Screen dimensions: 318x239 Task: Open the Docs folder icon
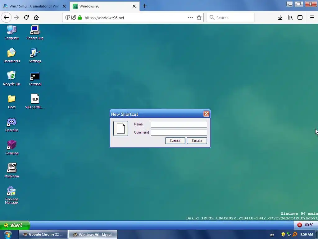point(11,101)
